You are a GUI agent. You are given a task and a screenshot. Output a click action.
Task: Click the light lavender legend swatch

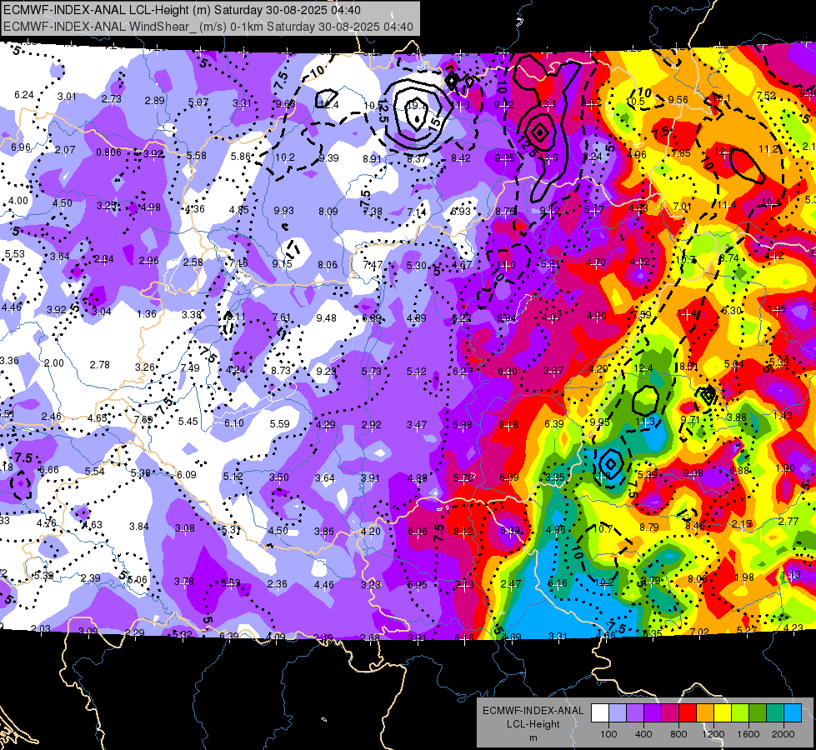(x=617, y=713)
